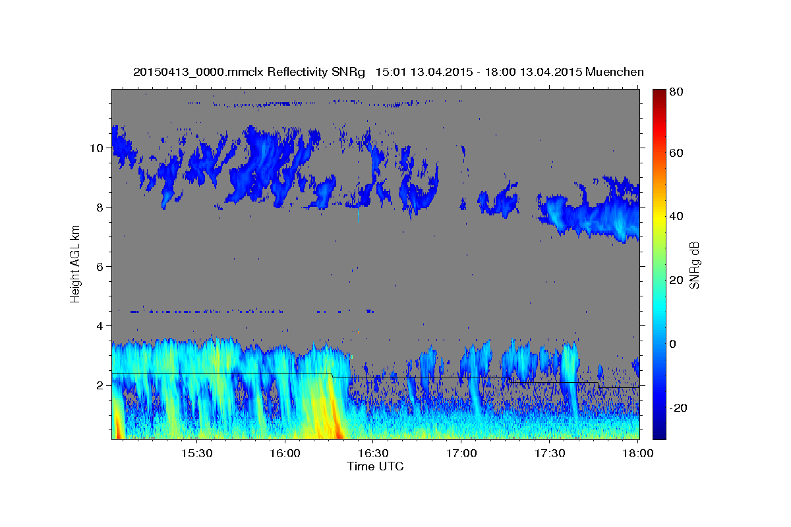Click the 16:00 time tick label
Image resolution: width=791 pixels, height=527 pixels.
pyautogui.click(x=285, y=454)
